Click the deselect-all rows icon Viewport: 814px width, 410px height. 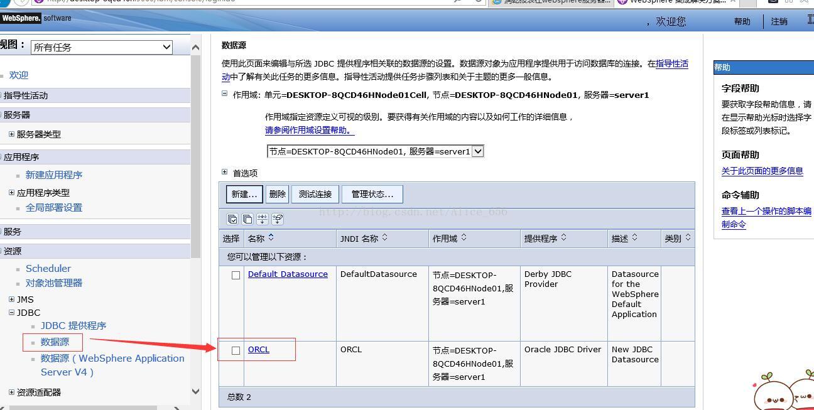tap(247, 219)
